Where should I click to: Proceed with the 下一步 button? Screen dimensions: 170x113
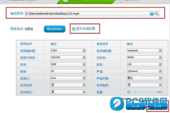pyautogui.click(x=158, y=106)
